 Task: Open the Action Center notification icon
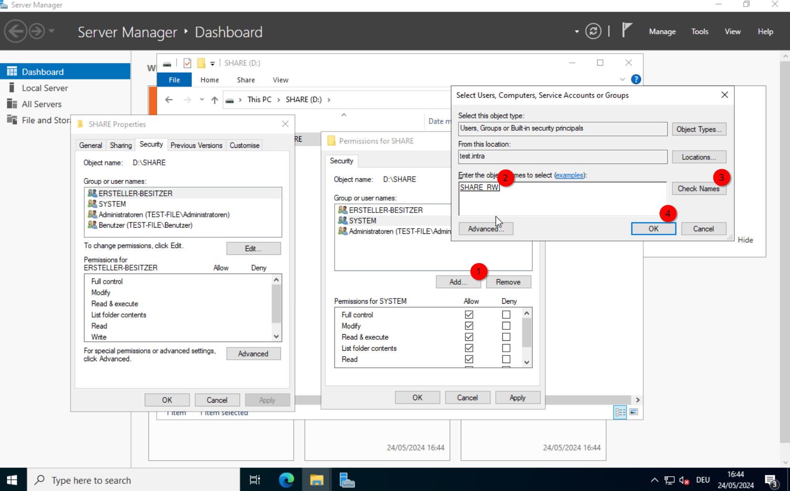click(x=771, y=480)
